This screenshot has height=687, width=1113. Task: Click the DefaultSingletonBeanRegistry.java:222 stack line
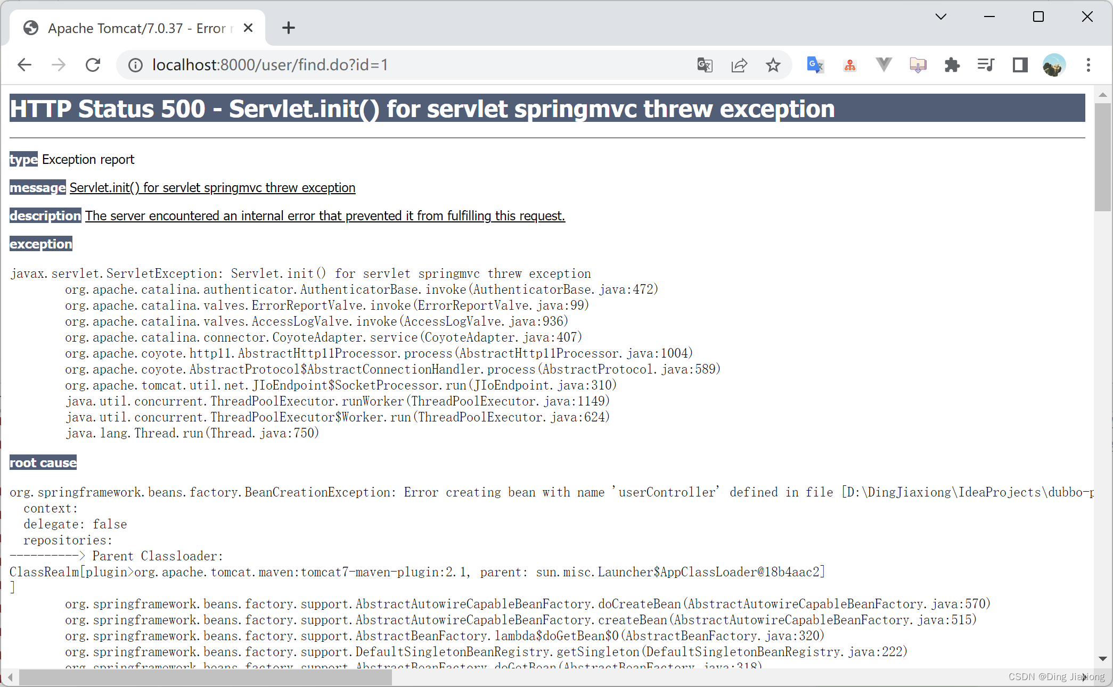[486, 652]
